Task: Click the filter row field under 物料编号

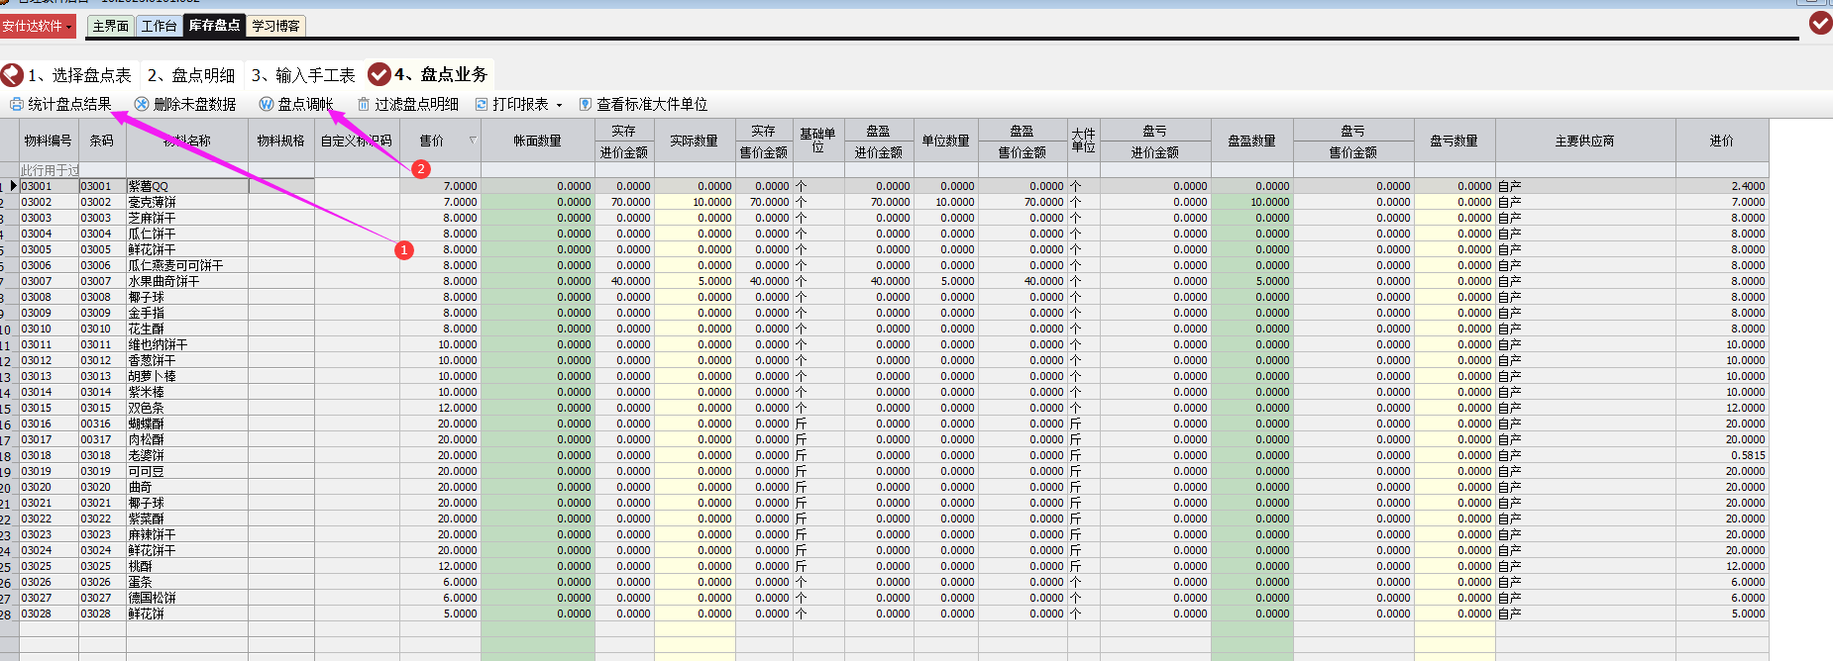Action: [x=49, y=170]
